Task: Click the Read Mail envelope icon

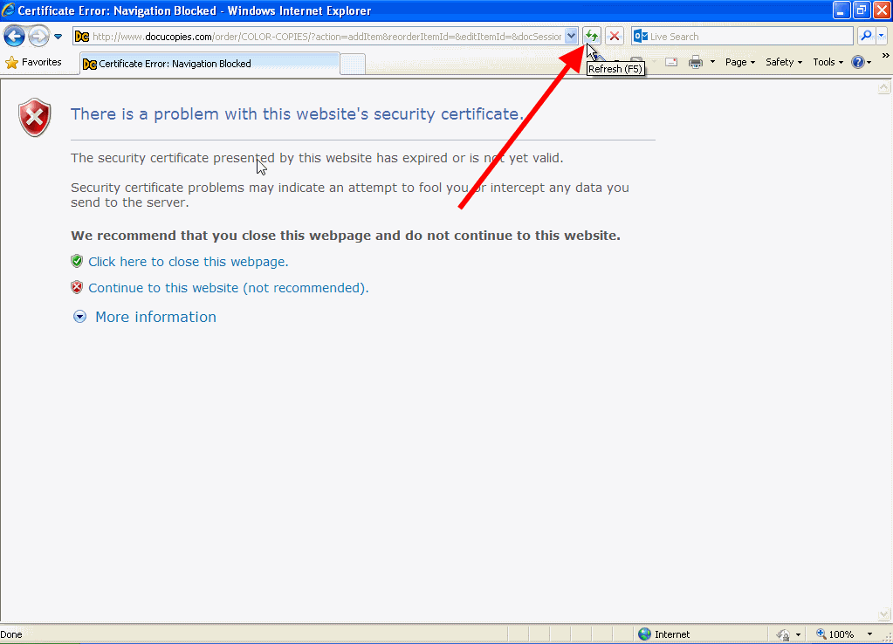Action: 671,62
